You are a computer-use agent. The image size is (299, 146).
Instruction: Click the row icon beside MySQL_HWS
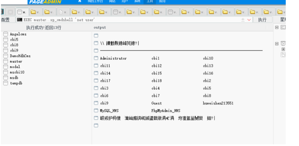pos(96,111)
